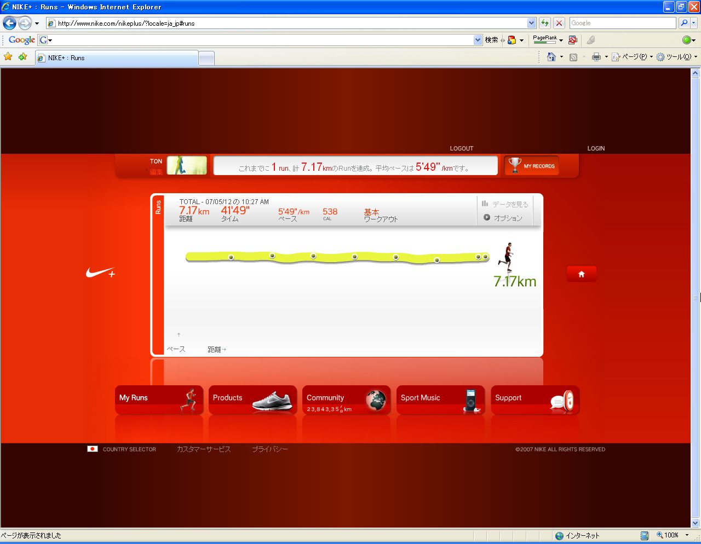This screenshot has width=701, height=544.
Task: Open the Products navigation tile
Action: (253, 400)
